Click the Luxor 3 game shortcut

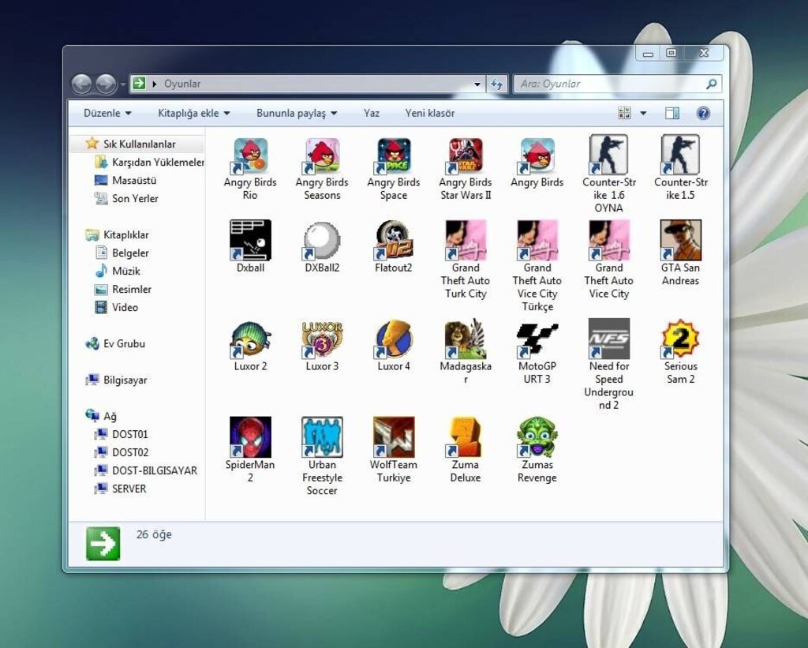(x=322, y=346)
